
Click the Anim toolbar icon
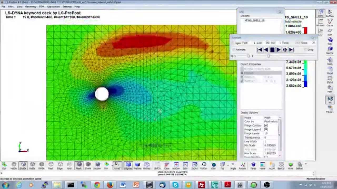[x=290, y=165]
